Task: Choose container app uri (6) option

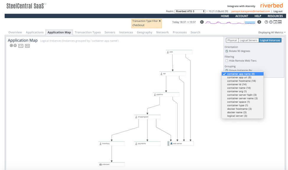Action: click(x=242, y=77)
